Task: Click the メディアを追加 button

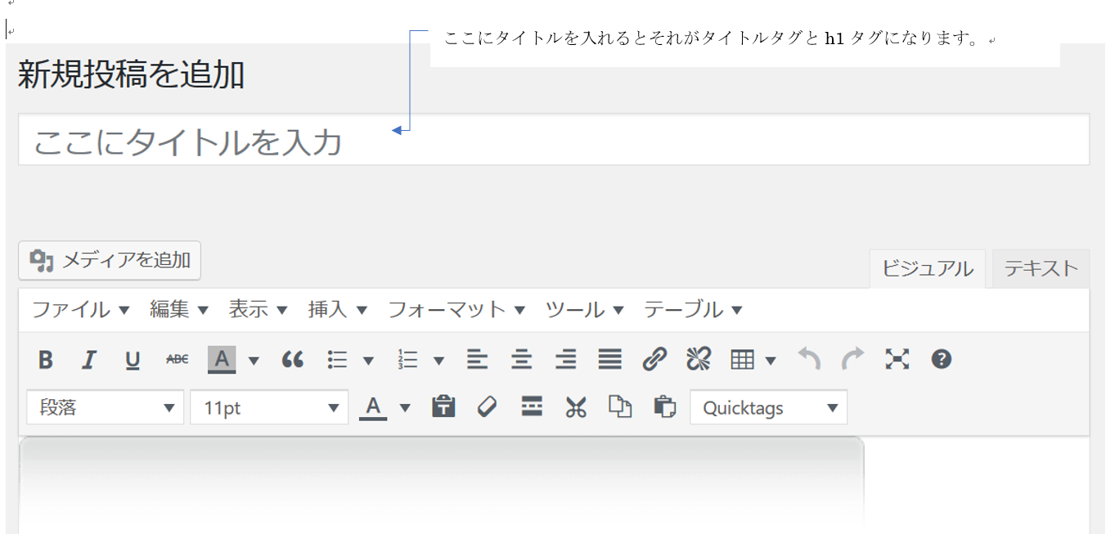Action: tap(110, 261)
